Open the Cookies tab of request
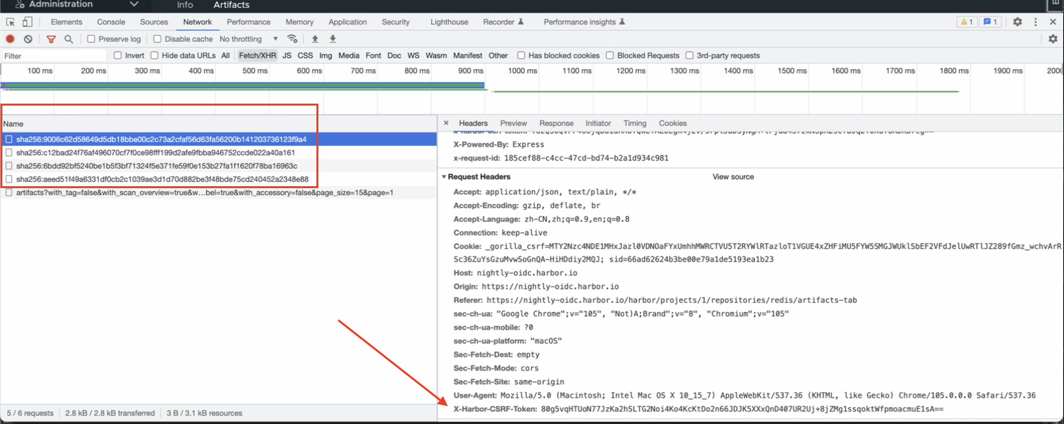1064x424 pixels. click(673, 123)
